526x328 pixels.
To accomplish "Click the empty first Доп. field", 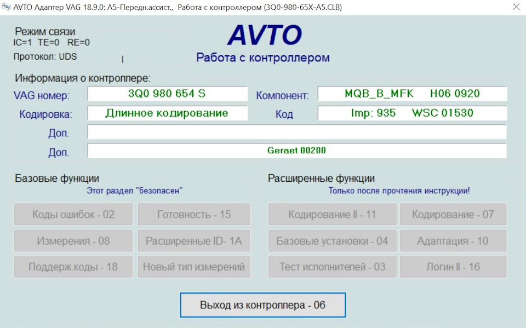I will (297, 132).
